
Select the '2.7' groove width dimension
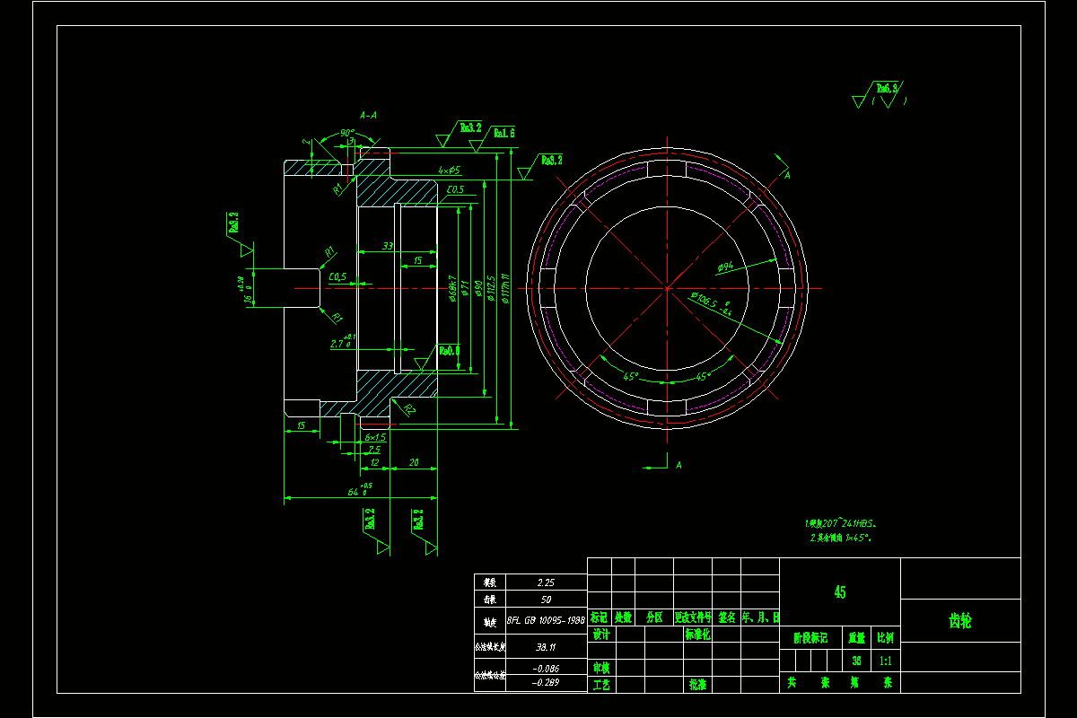[343, 343]
